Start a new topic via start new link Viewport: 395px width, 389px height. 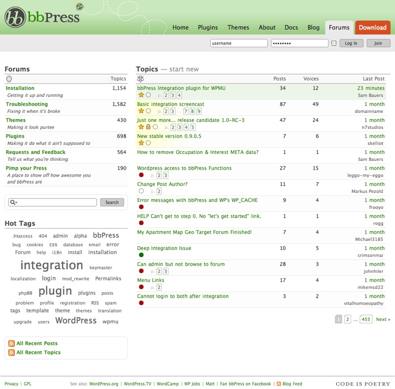184,69
